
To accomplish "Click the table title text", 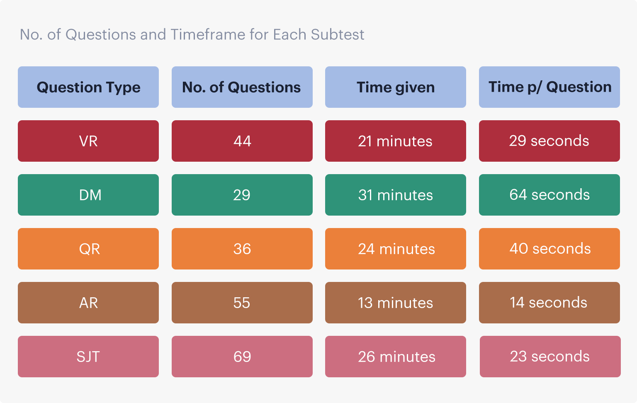I will point(192,34).
